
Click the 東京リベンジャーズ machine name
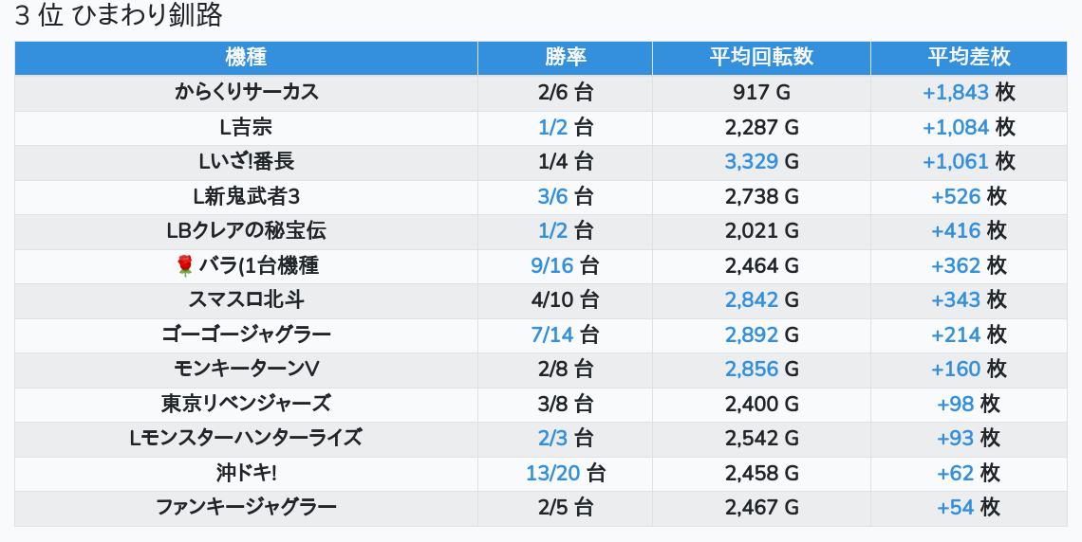pos(246,404)
